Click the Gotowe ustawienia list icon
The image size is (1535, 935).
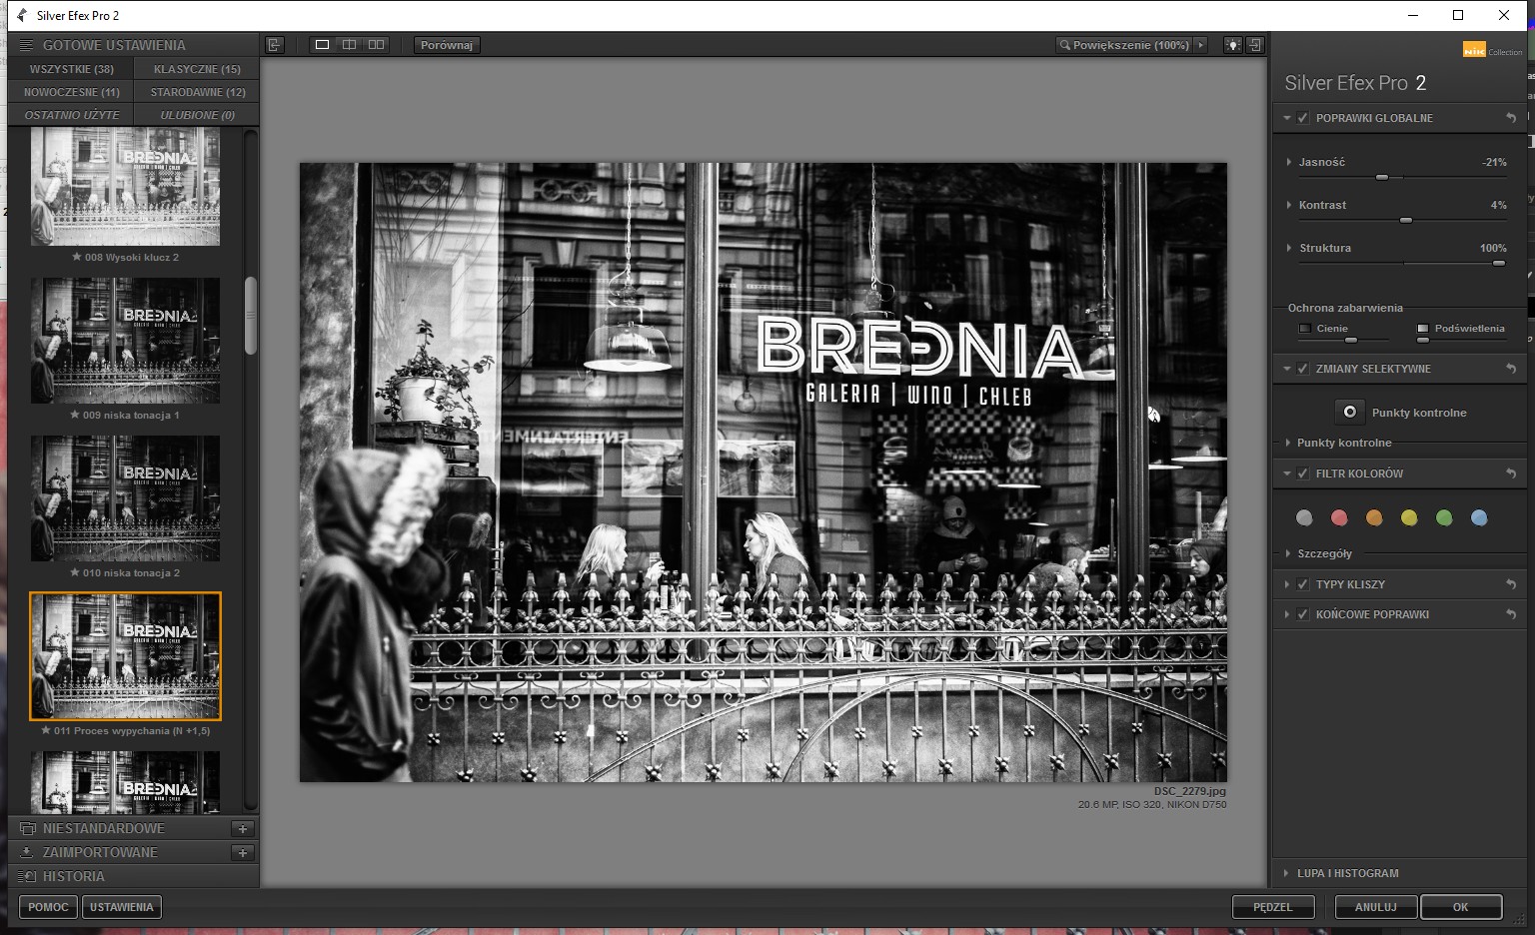tap(26, 45)
